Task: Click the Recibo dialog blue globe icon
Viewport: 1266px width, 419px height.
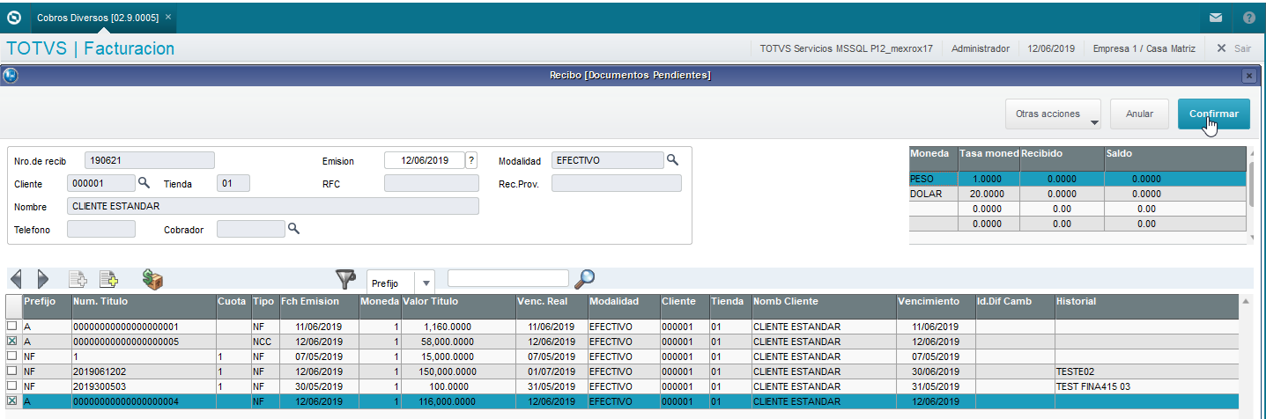Action: [11, 76]
